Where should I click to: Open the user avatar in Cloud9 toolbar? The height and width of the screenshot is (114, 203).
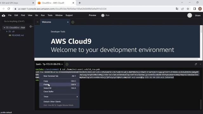[x=190, y=16]
